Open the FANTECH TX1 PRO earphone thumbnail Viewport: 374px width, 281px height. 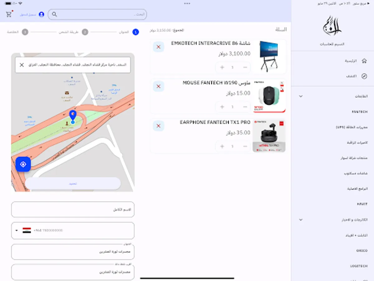click(x=269, y=136)
